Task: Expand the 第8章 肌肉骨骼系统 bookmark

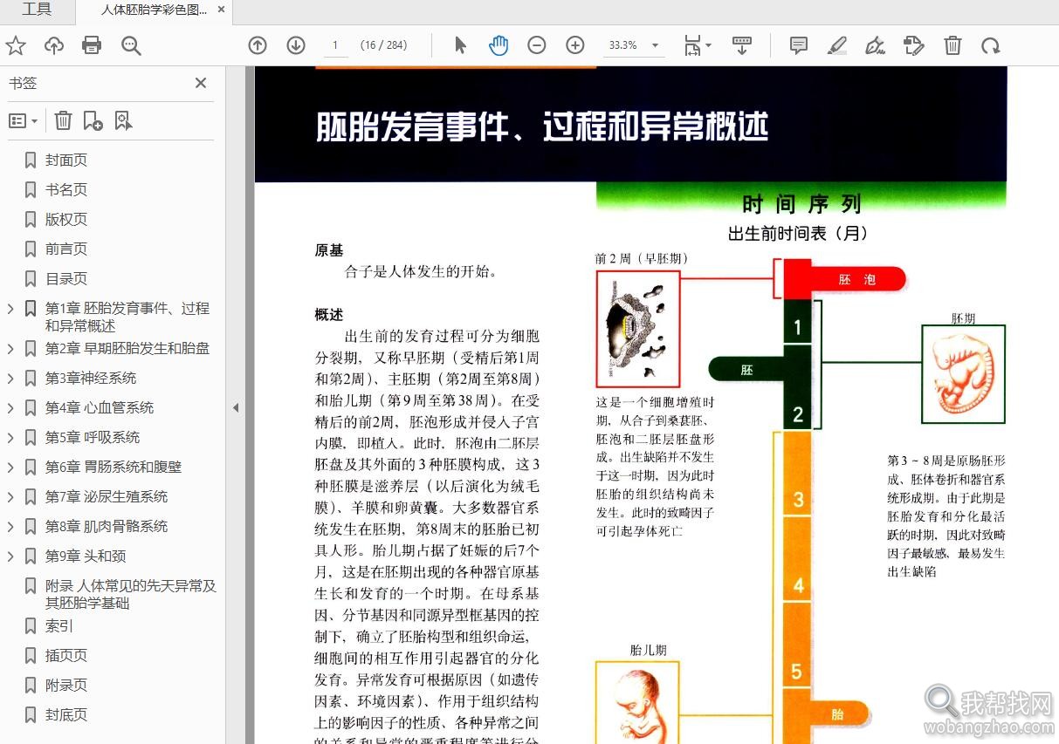Action: coord(10,526)
